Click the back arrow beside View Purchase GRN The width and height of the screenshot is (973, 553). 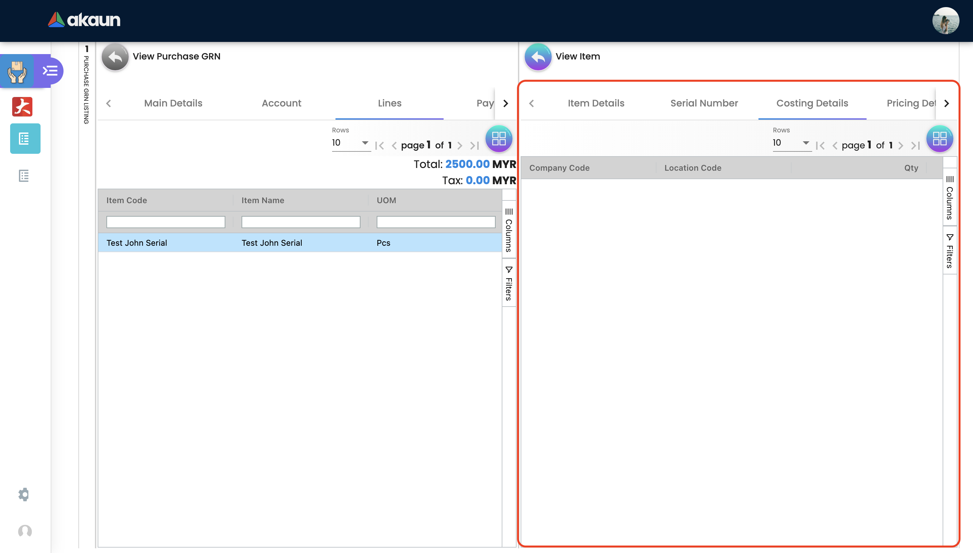click(115, 57)
